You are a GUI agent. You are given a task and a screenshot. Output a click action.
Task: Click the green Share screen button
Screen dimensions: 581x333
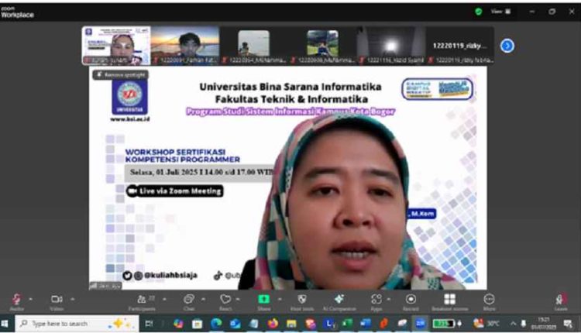[264, 302]
